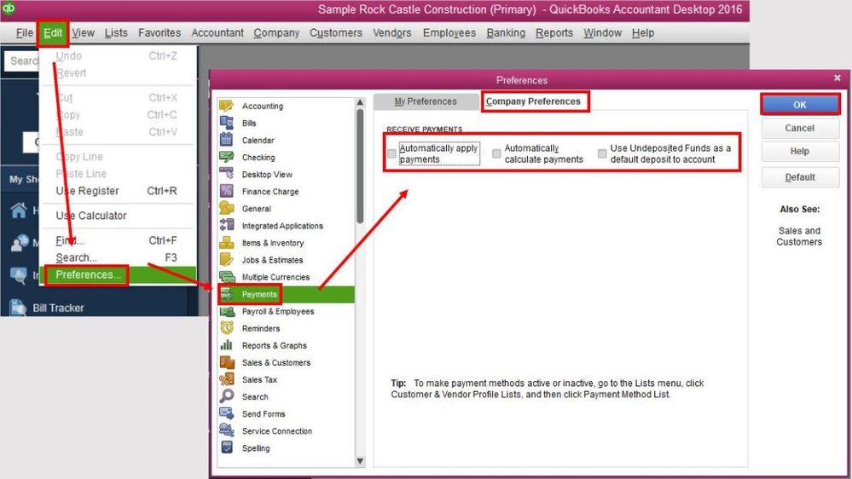This screenshot has width=852, height=479.
Task: Select Spelling in preferences list
Action: coord(256,448)
